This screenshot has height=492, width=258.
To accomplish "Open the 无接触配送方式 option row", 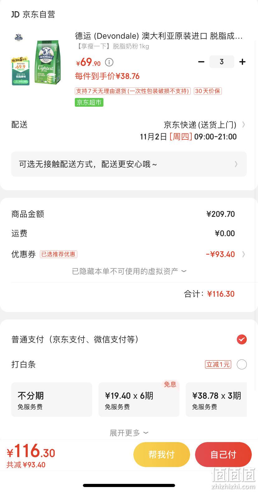I will click(129, 164).
